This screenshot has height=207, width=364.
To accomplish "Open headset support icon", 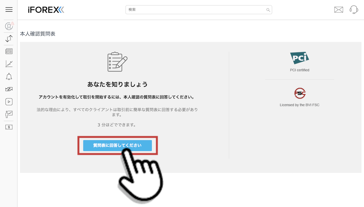I will 353,10.
